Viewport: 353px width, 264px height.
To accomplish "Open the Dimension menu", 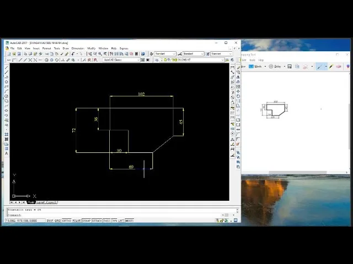I will [77, 48].
